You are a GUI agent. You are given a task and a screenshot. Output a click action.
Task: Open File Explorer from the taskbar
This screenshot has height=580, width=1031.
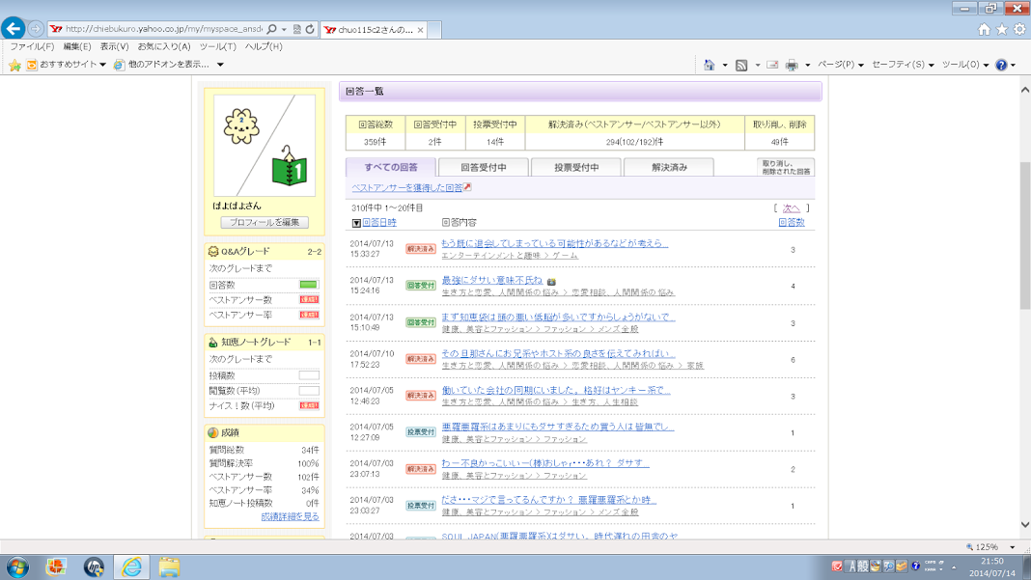169,566
